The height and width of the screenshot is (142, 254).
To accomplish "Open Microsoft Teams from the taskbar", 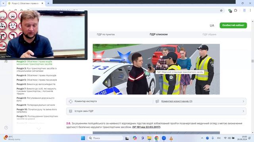I will click(x=142, y=138).
